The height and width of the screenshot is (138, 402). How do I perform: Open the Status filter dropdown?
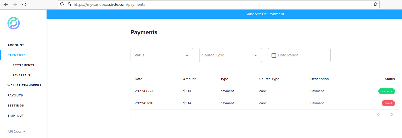(x=162, y=55)
